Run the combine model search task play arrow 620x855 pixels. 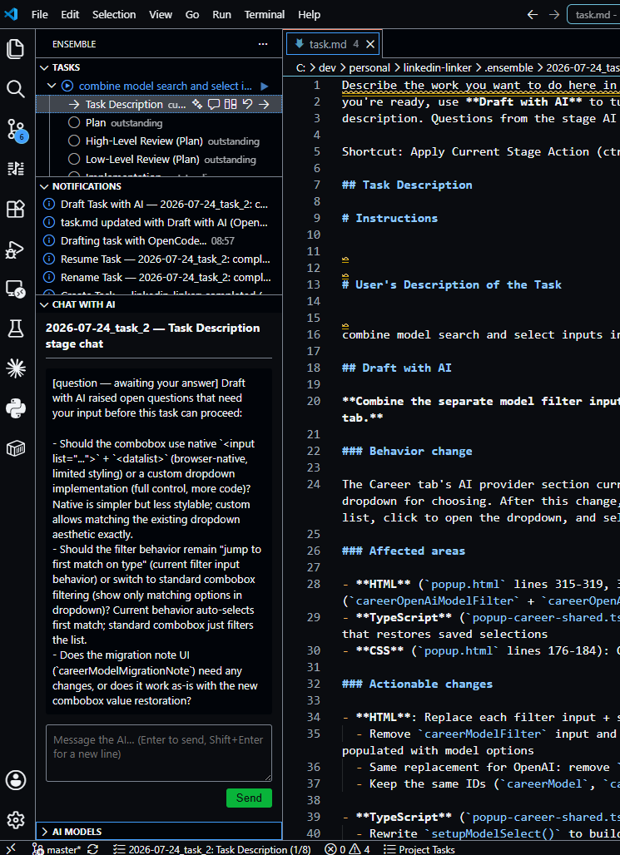click(265, 86)
